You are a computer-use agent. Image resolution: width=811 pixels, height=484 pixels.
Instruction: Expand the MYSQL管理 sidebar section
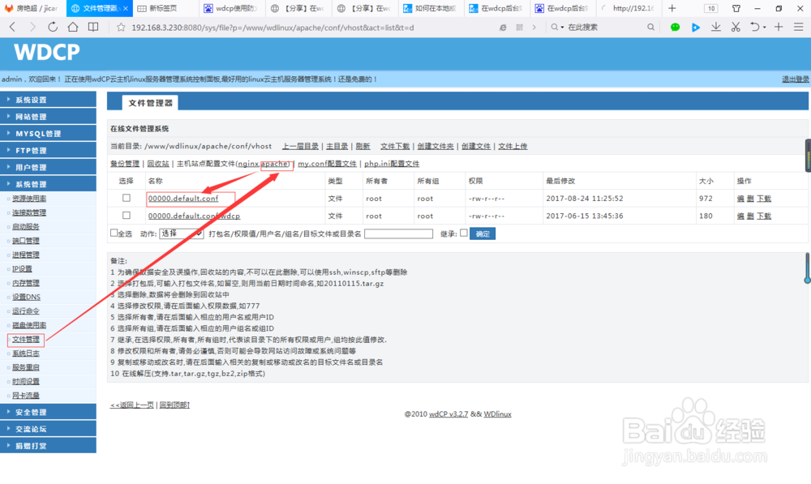[48, 134]
